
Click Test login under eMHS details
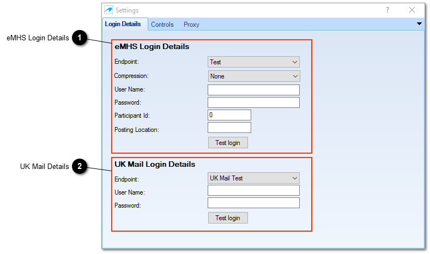tap(228, 143)
